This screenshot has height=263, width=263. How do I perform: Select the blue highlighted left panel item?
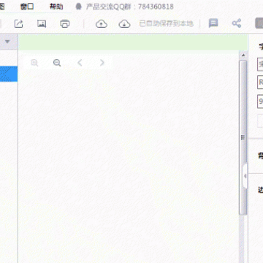click(x=9, y=74)
